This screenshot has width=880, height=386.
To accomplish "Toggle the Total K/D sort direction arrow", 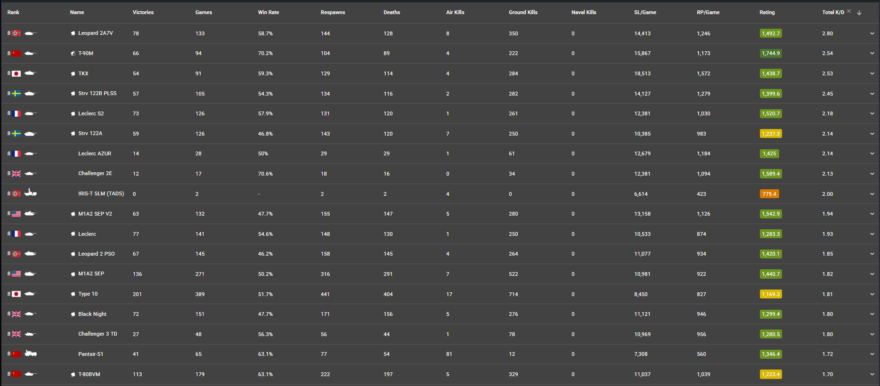I will click(x=859, y=13).
